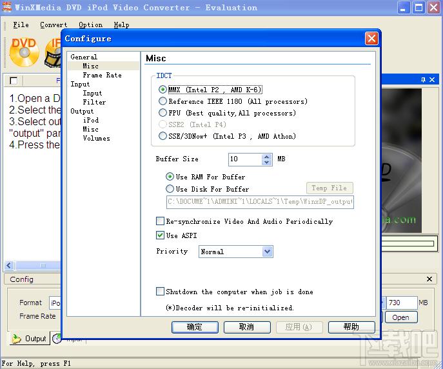Image resolution: width=443 pixels, height=369 pixels.
Task: Toggle the checkbox in file list header
Action: pyautogui.click(x=14, y=81)
